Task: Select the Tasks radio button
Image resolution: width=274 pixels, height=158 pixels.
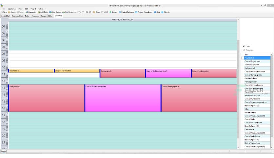Action: pos(244,46)
